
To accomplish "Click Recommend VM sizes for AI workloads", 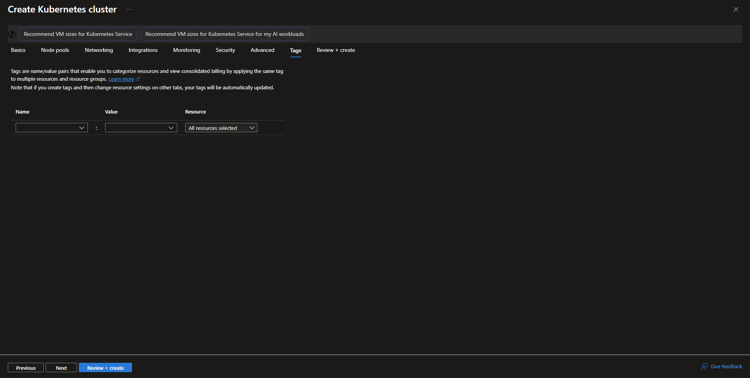I will pyautogui.click(x=225, y=34).
